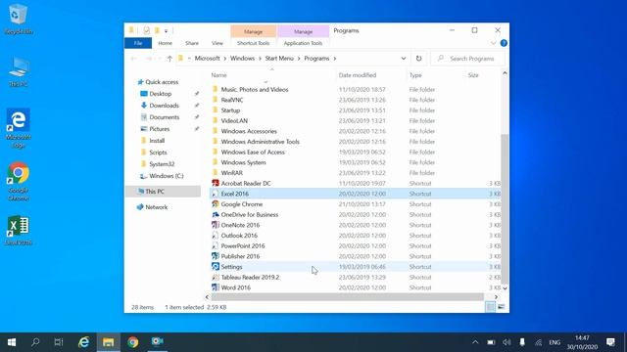This screenshot has height=352, width=627.
Task: Sort by Size column header
Action: (473, 75)
